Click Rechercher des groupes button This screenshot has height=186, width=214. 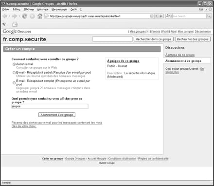(x=193, y=39)
